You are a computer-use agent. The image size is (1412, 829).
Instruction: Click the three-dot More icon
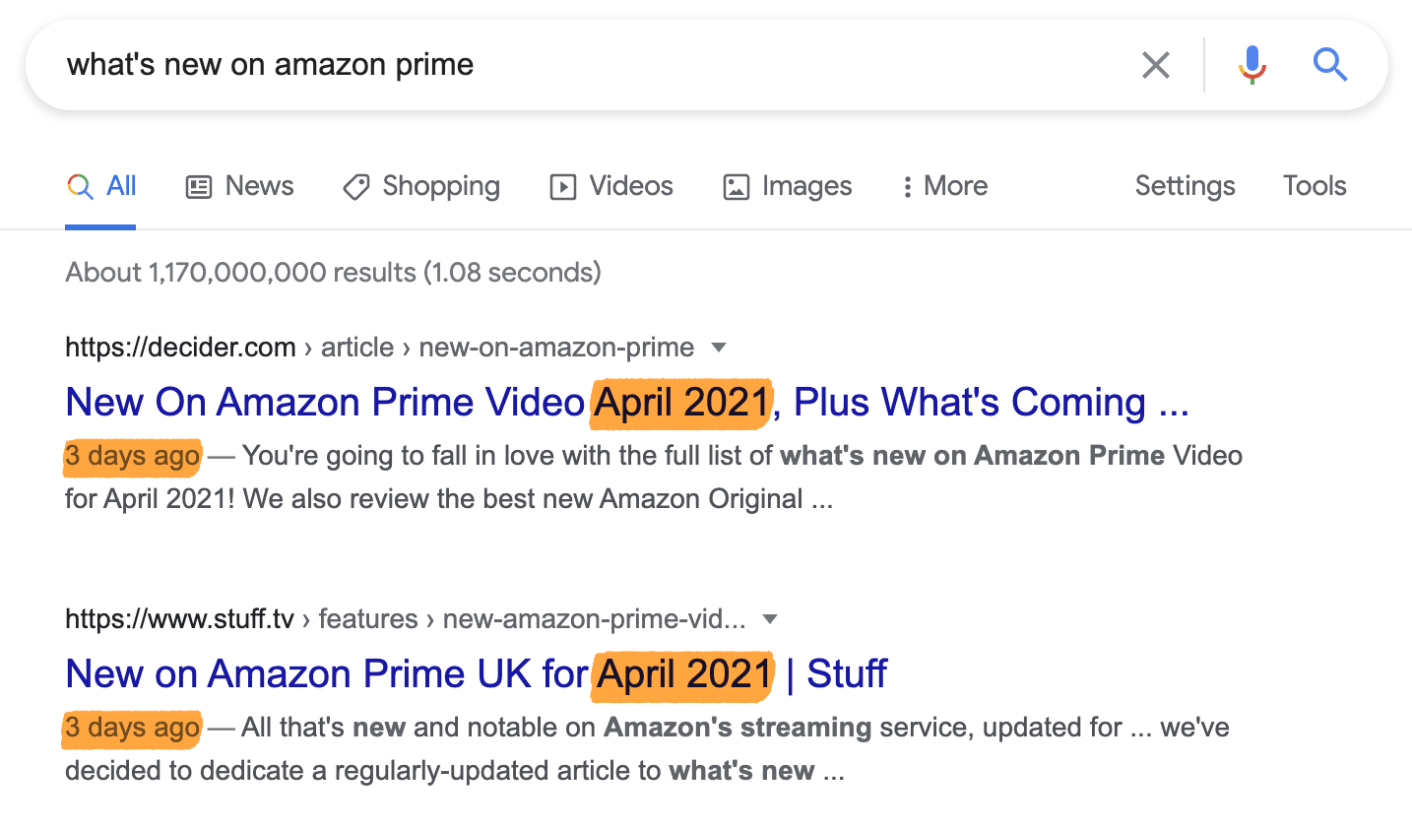tap(907, 186)
